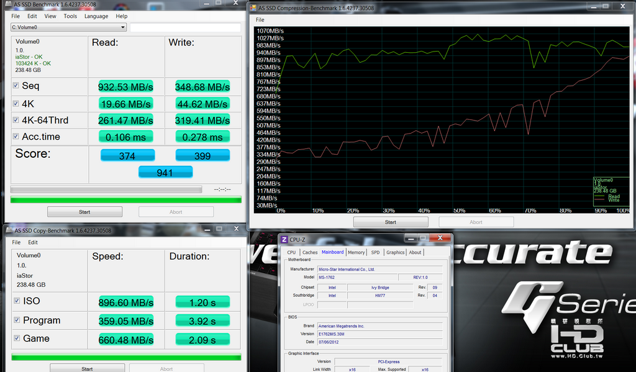Image resolution: width=636 pixels, height=372 pixels.
Task: Click the CPU-Z title bar icon
Action: [x=284, y=240]
